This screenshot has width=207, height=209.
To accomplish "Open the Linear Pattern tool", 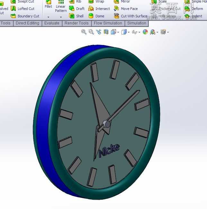I will coord(61,6).
